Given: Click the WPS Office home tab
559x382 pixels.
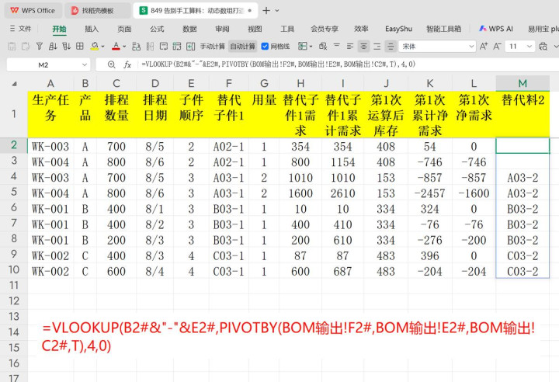Looking at the screenshot, I should [x=33, y=11].
